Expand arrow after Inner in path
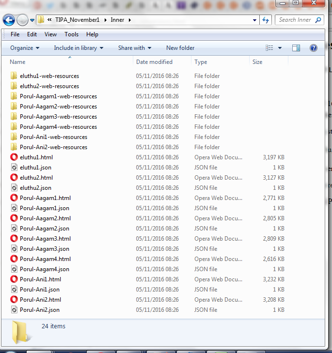 click(129, 20)
